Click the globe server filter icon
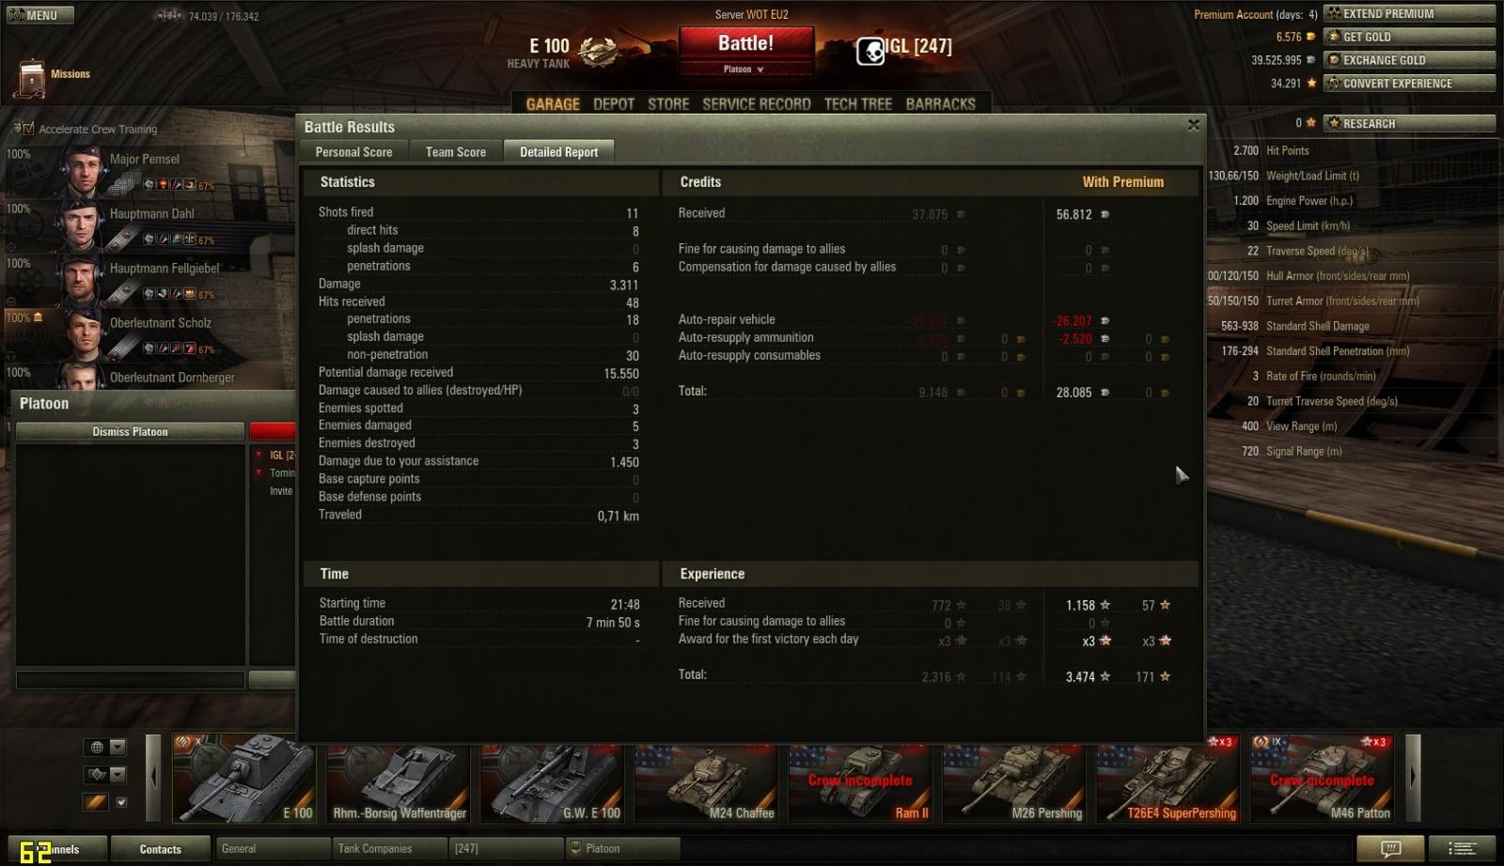The height and width of the screenshot is (866, 1504). 96,748
